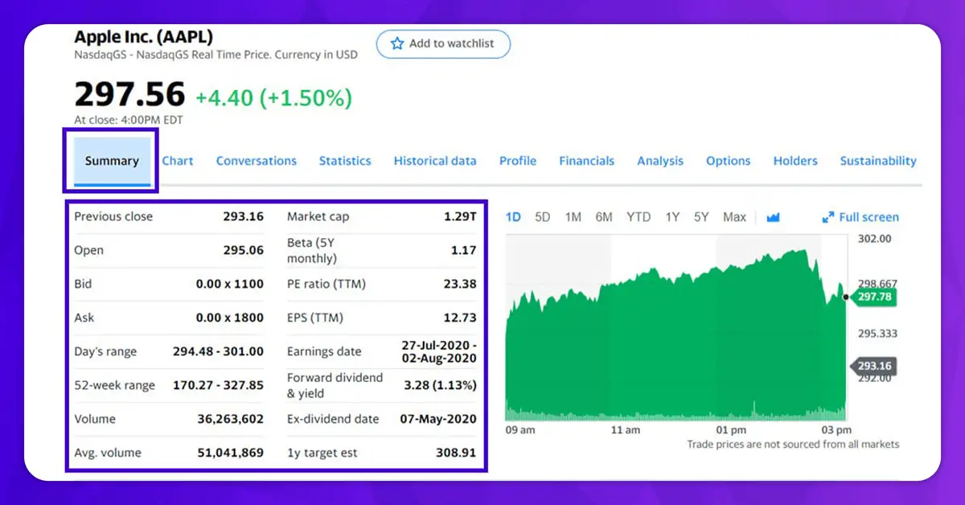
Task: Click the Earnings date 27-Jul-2020 value
Action: click(x=439, y=351)
